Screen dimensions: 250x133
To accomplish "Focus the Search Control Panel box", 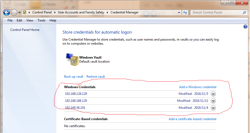I will point(218,12).
